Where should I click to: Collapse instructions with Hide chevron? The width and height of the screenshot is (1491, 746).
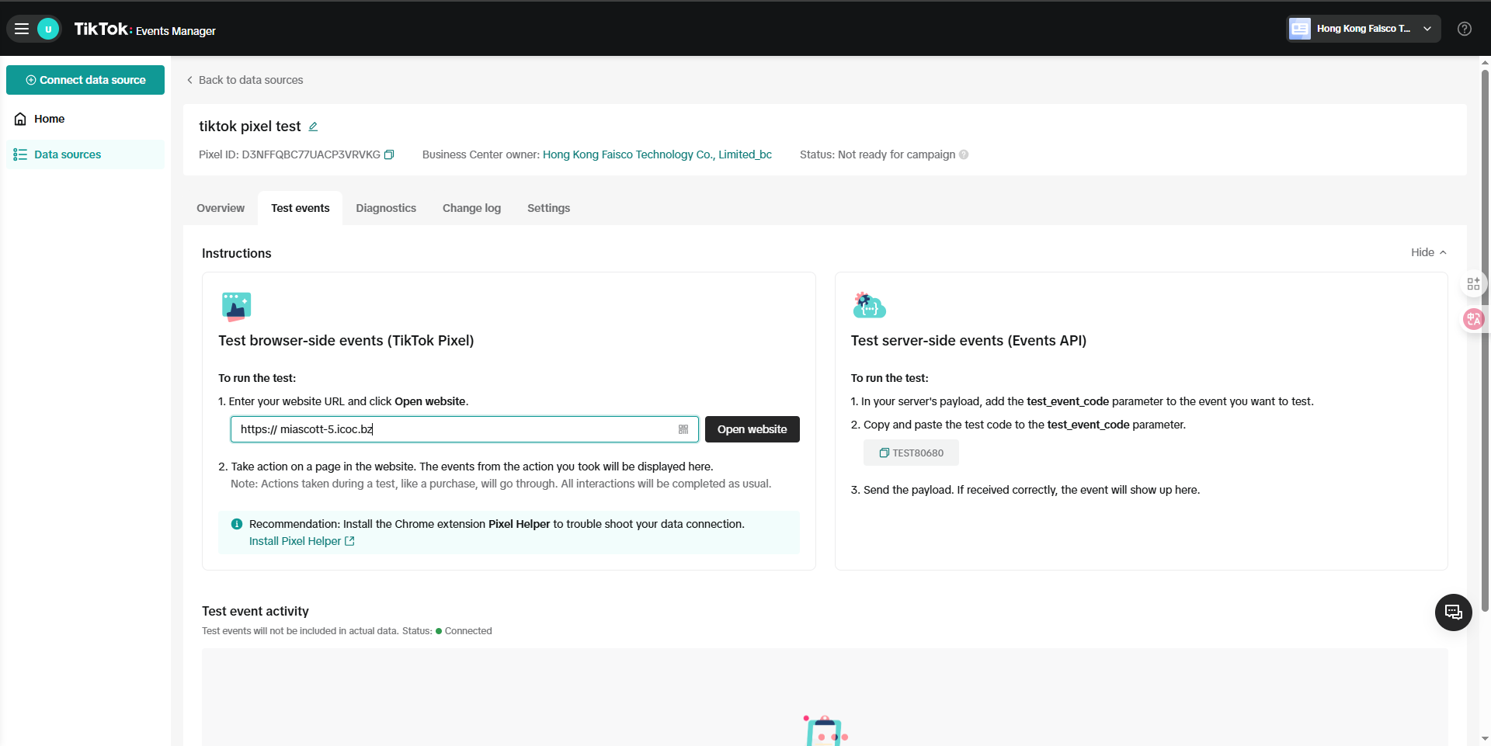[1428, 252]
